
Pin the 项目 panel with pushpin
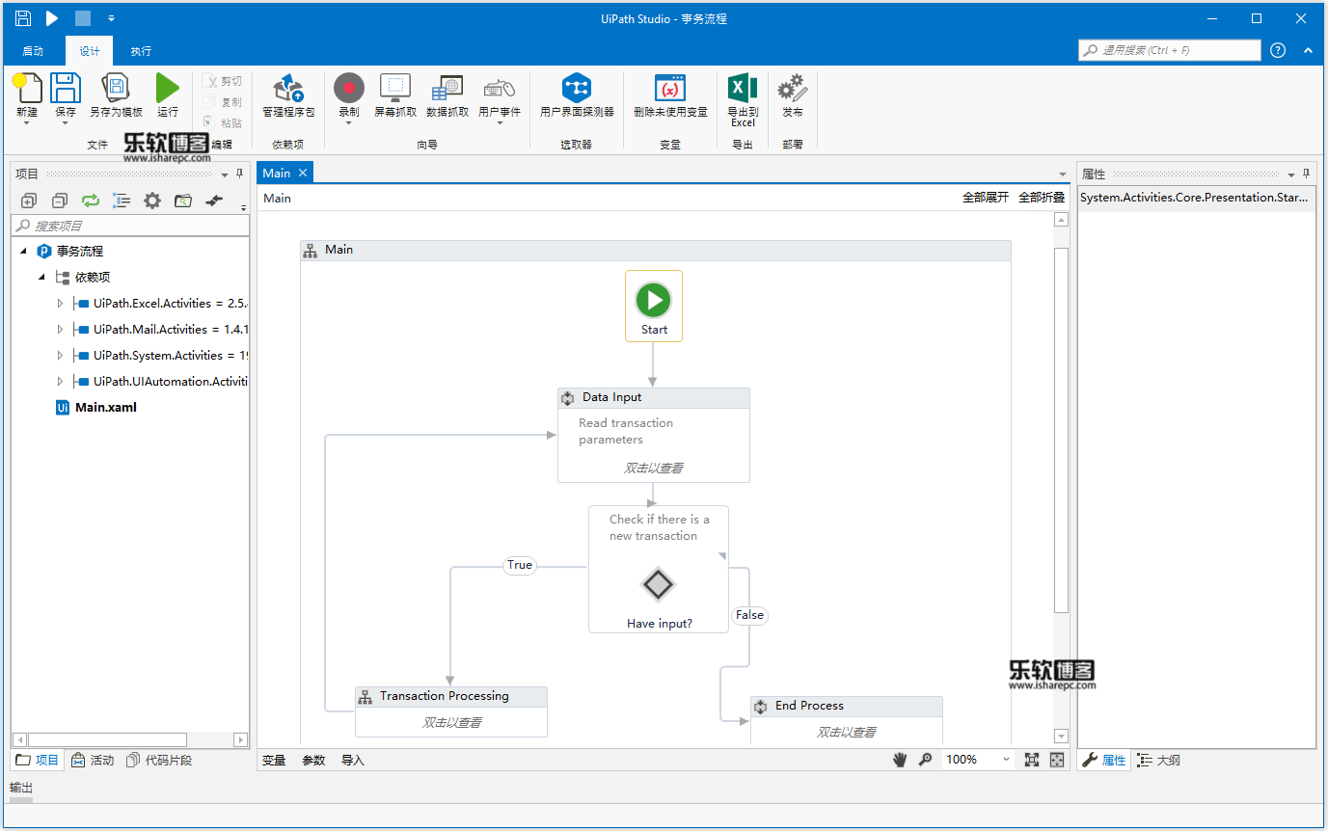click(x=240, y=174)
